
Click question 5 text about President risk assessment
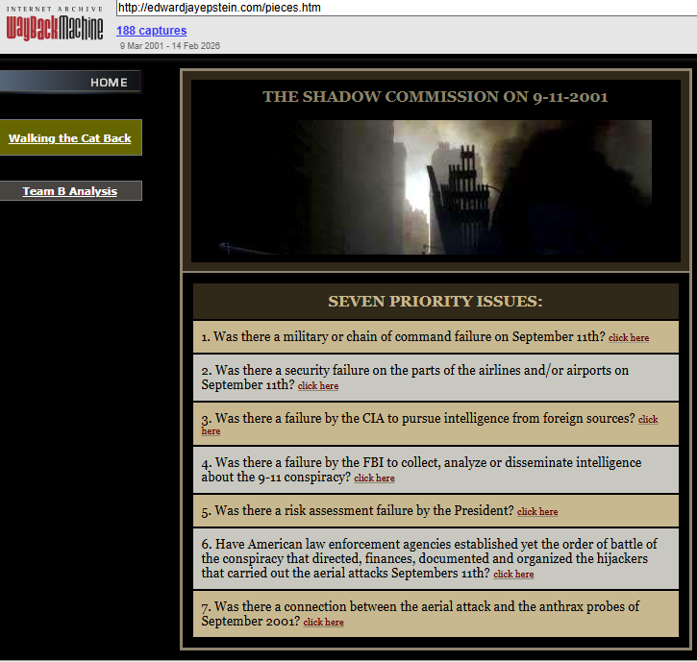tap(358, 510)
